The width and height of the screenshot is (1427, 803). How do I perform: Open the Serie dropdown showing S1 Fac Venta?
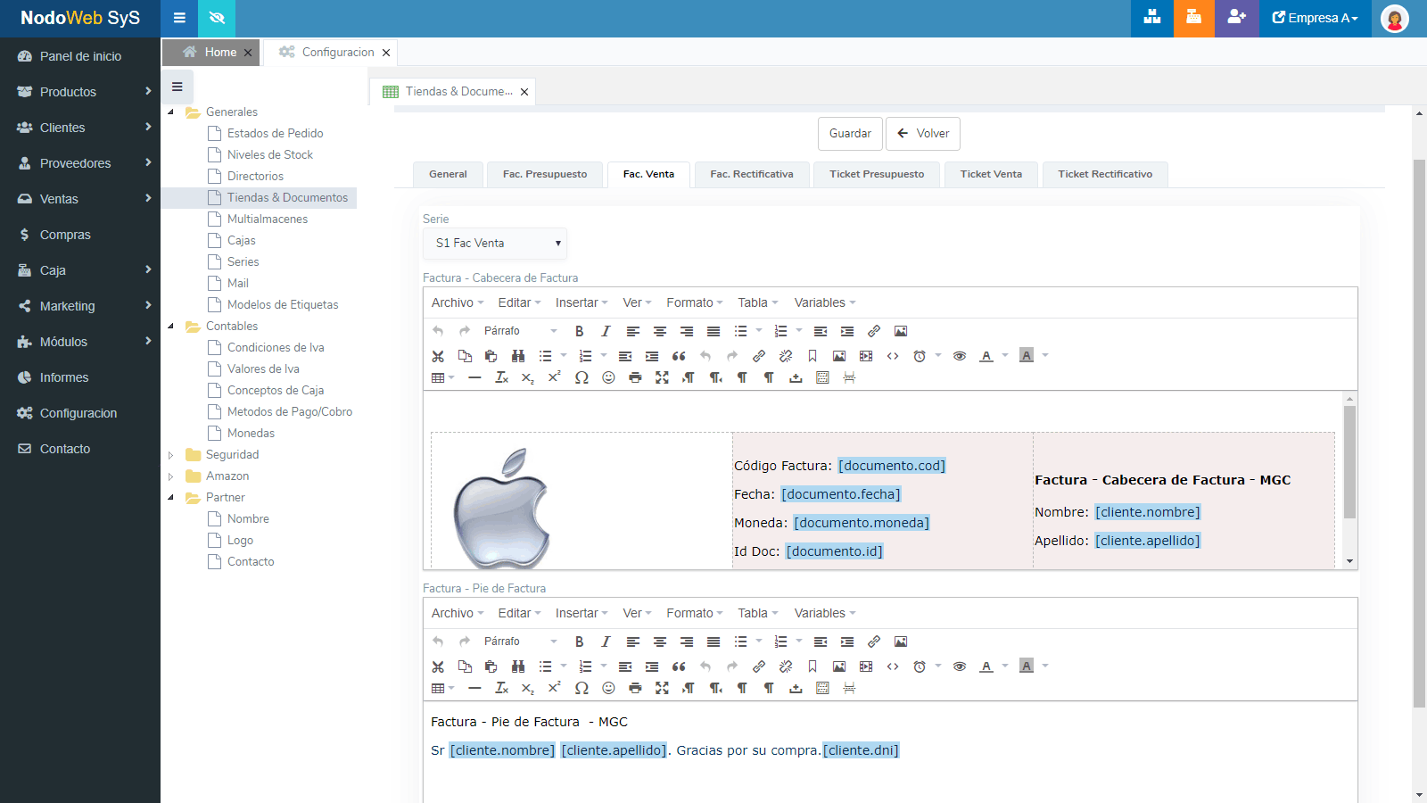click(495, 243)
